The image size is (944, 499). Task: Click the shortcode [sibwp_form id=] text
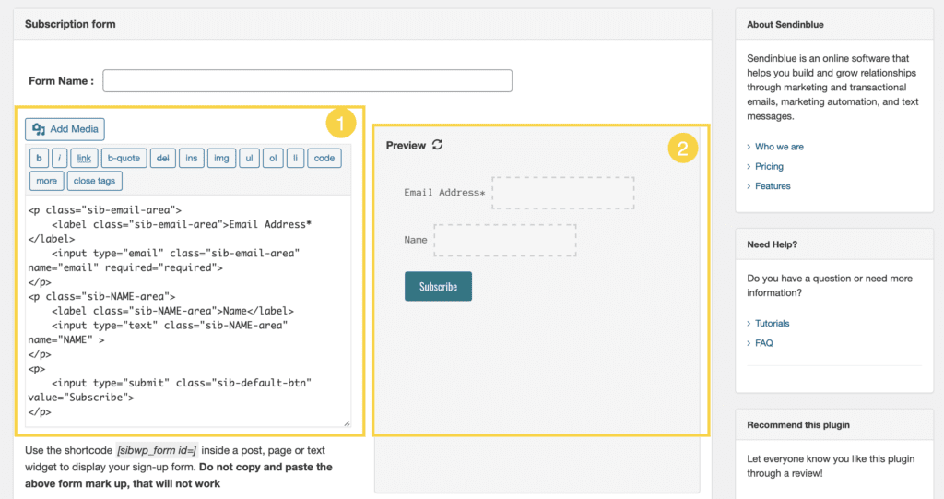(x=157, y=450)
